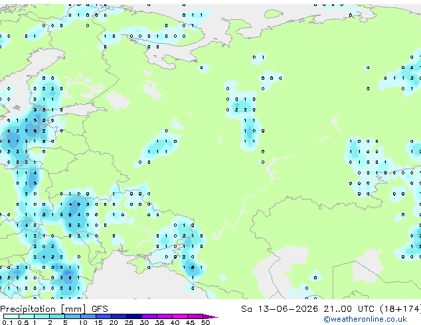Click the forecast date '13-06-2026 21:00 UTC'
The image size is (421, 325).
click(x=316, y=309)
